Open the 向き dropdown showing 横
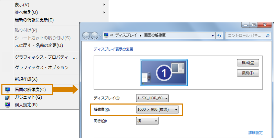The height and width of the screenshot is (138, 274). click(147, 121)
